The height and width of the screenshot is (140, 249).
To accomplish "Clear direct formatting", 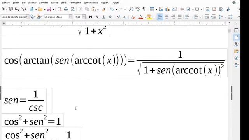I will [133, 17].
